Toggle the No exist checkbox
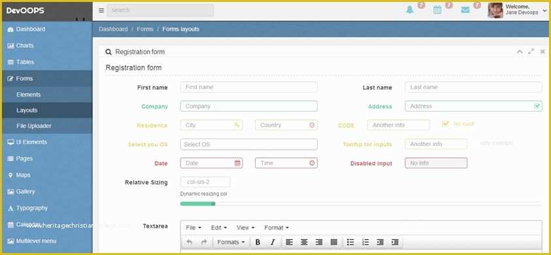 [445, 123]
